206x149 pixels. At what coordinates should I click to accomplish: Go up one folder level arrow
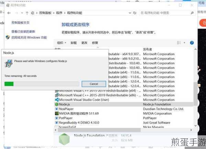point(27,13)
